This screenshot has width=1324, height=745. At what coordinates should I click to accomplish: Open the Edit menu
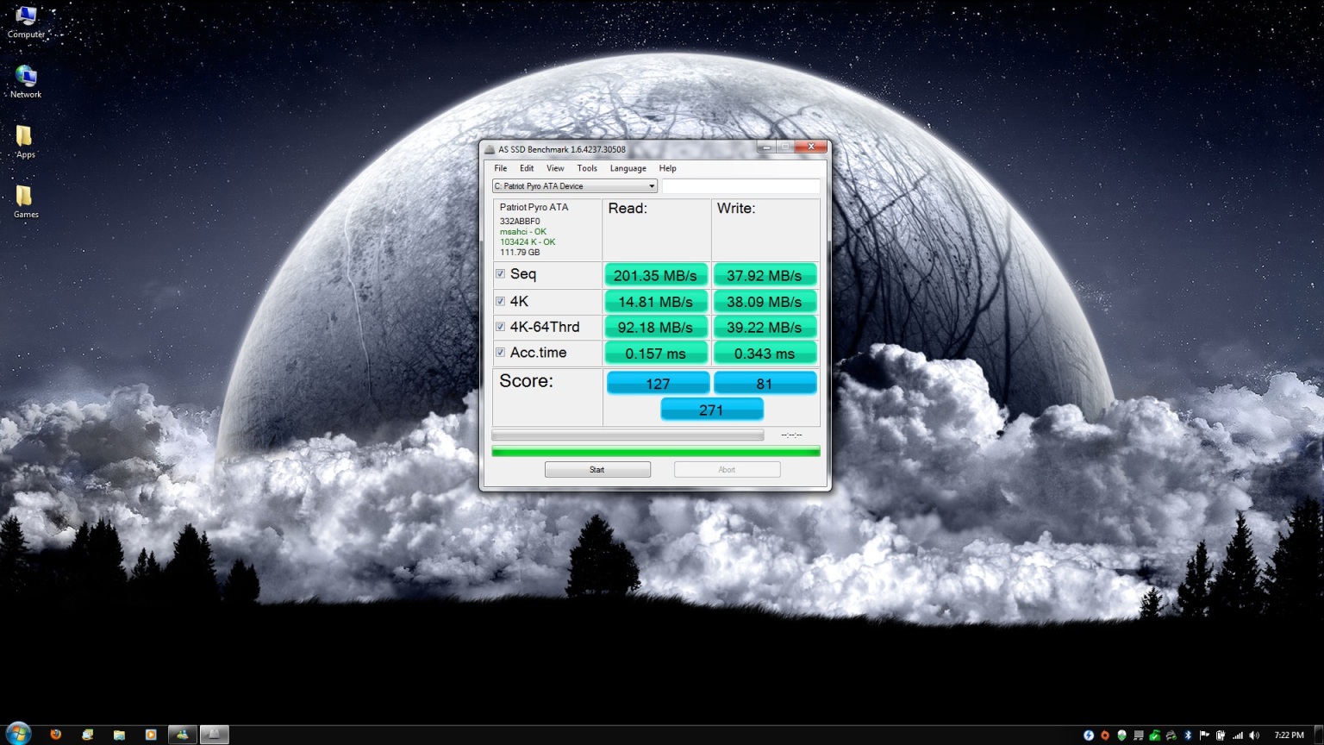click(x=527, y=168)
